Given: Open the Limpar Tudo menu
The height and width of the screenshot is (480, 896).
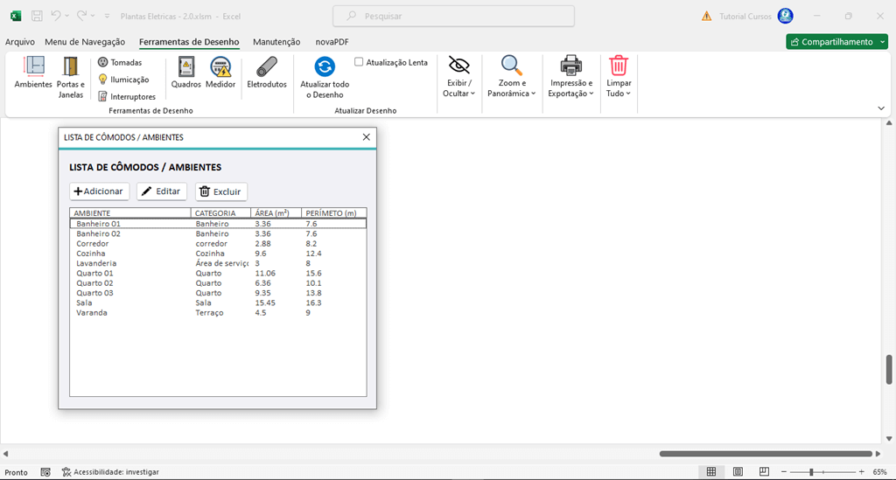Looking at the screenshot, I should click(x=619, y=77).
